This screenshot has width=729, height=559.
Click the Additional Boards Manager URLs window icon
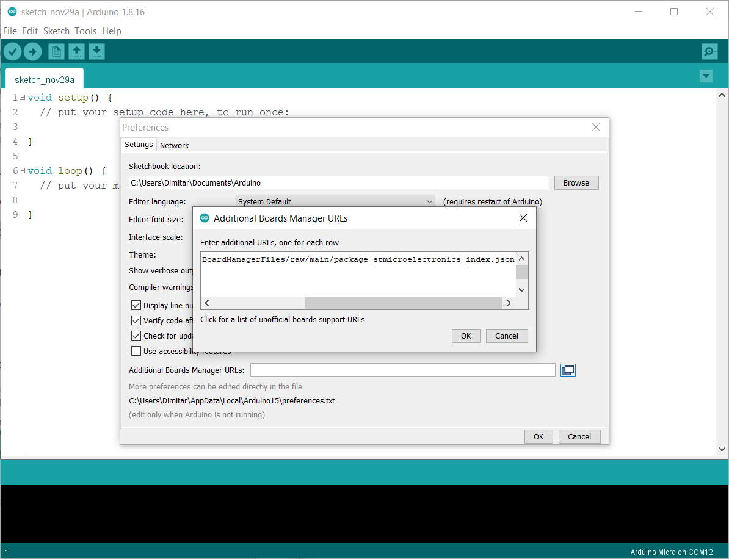(568, 370)
